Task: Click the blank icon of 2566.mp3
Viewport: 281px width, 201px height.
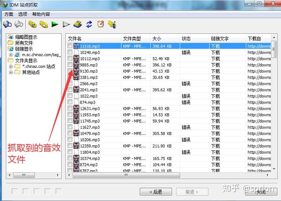Action: point(76,83)
